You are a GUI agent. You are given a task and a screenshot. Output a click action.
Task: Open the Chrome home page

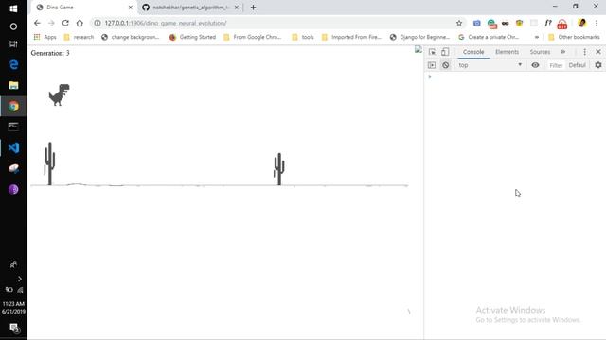[80, 23]
